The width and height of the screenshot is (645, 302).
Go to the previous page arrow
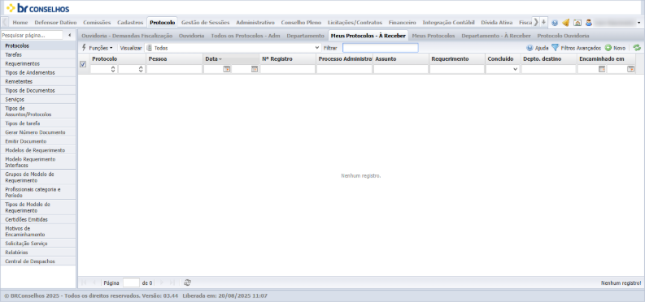coord(94,283)
